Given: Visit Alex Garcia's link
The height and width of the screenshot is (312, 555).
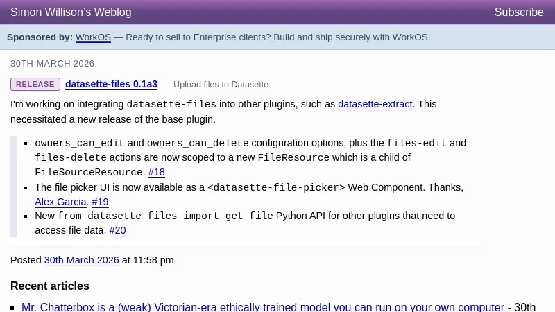Looking at the screenshot, I should (61, 202).
